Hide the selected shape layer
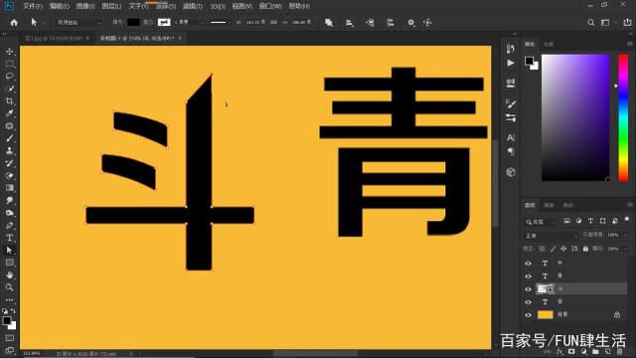This screenshot has width=636, height=358. 528,289
